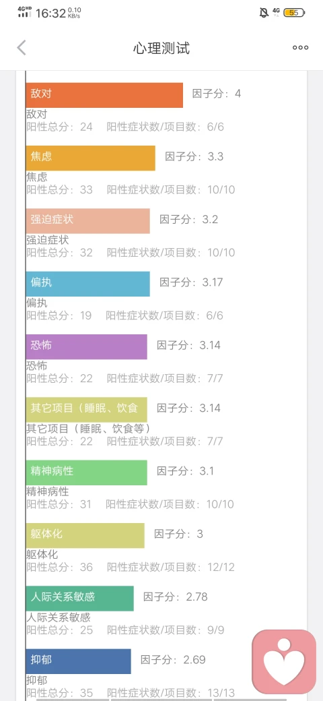323x701 pixels.
Task: Select the dark blue 抑郁 bar
Action: coord(79,661)
